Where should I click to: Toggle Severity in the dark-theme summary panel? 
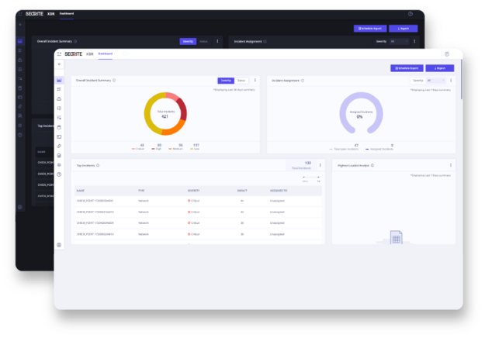coord(188,41)
